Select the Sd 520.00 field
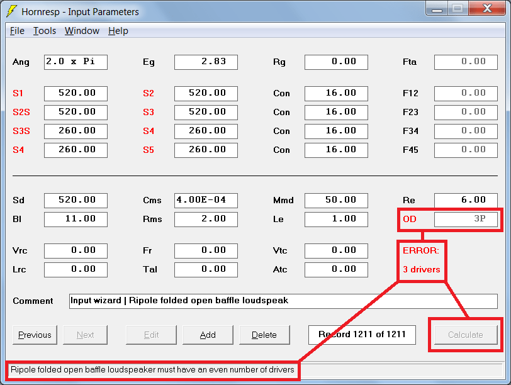 pos(76,200)
